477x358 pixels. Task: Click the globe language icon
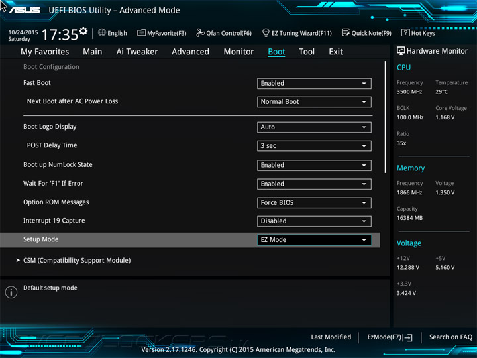(102, 32)
